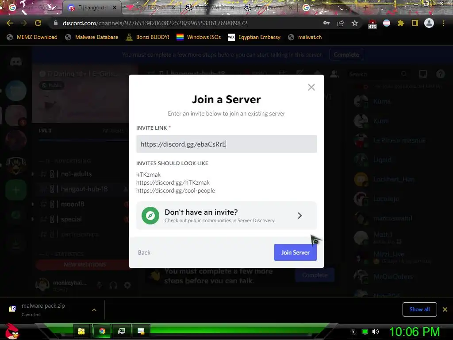Screen dimensions: 453x340
Task: Click the striped flag extension icon
Action: (x=387, y=23)
